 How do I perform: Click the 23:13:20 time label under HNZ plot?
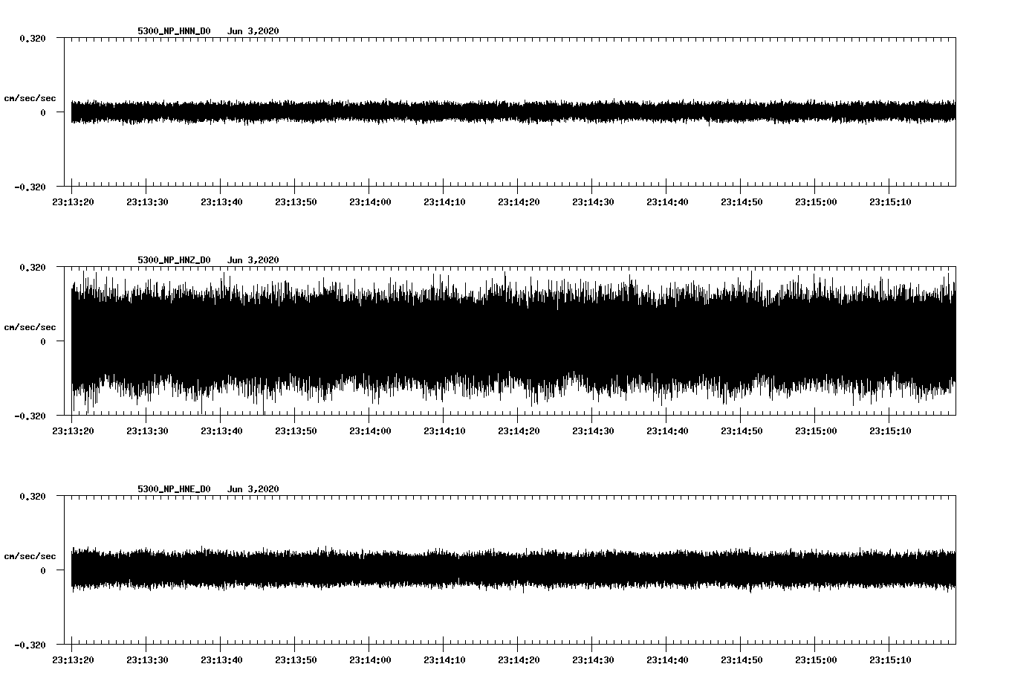pyautogui.click(x=73, y=430)
